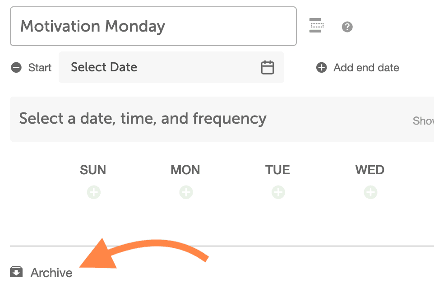
Task: Click the Archive text button
Action: pyautogui.click(x=51, y=273)
